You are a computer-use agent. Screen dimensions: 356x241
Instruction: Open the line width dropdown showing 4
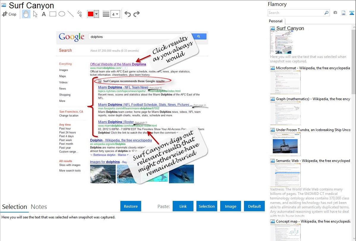115,14
